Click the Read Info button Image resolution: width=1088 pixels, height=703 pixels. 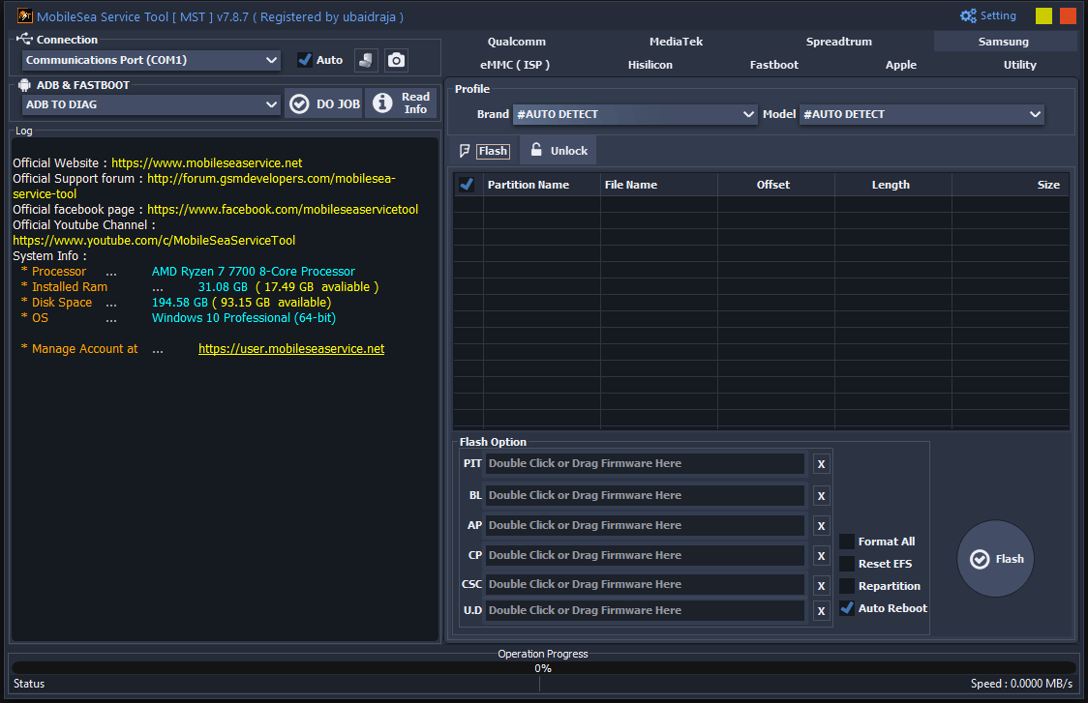(401, 103)
